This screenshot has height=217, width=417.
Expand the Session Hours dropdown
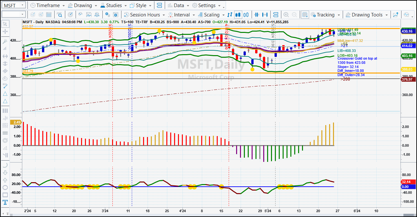pos(145,15)
